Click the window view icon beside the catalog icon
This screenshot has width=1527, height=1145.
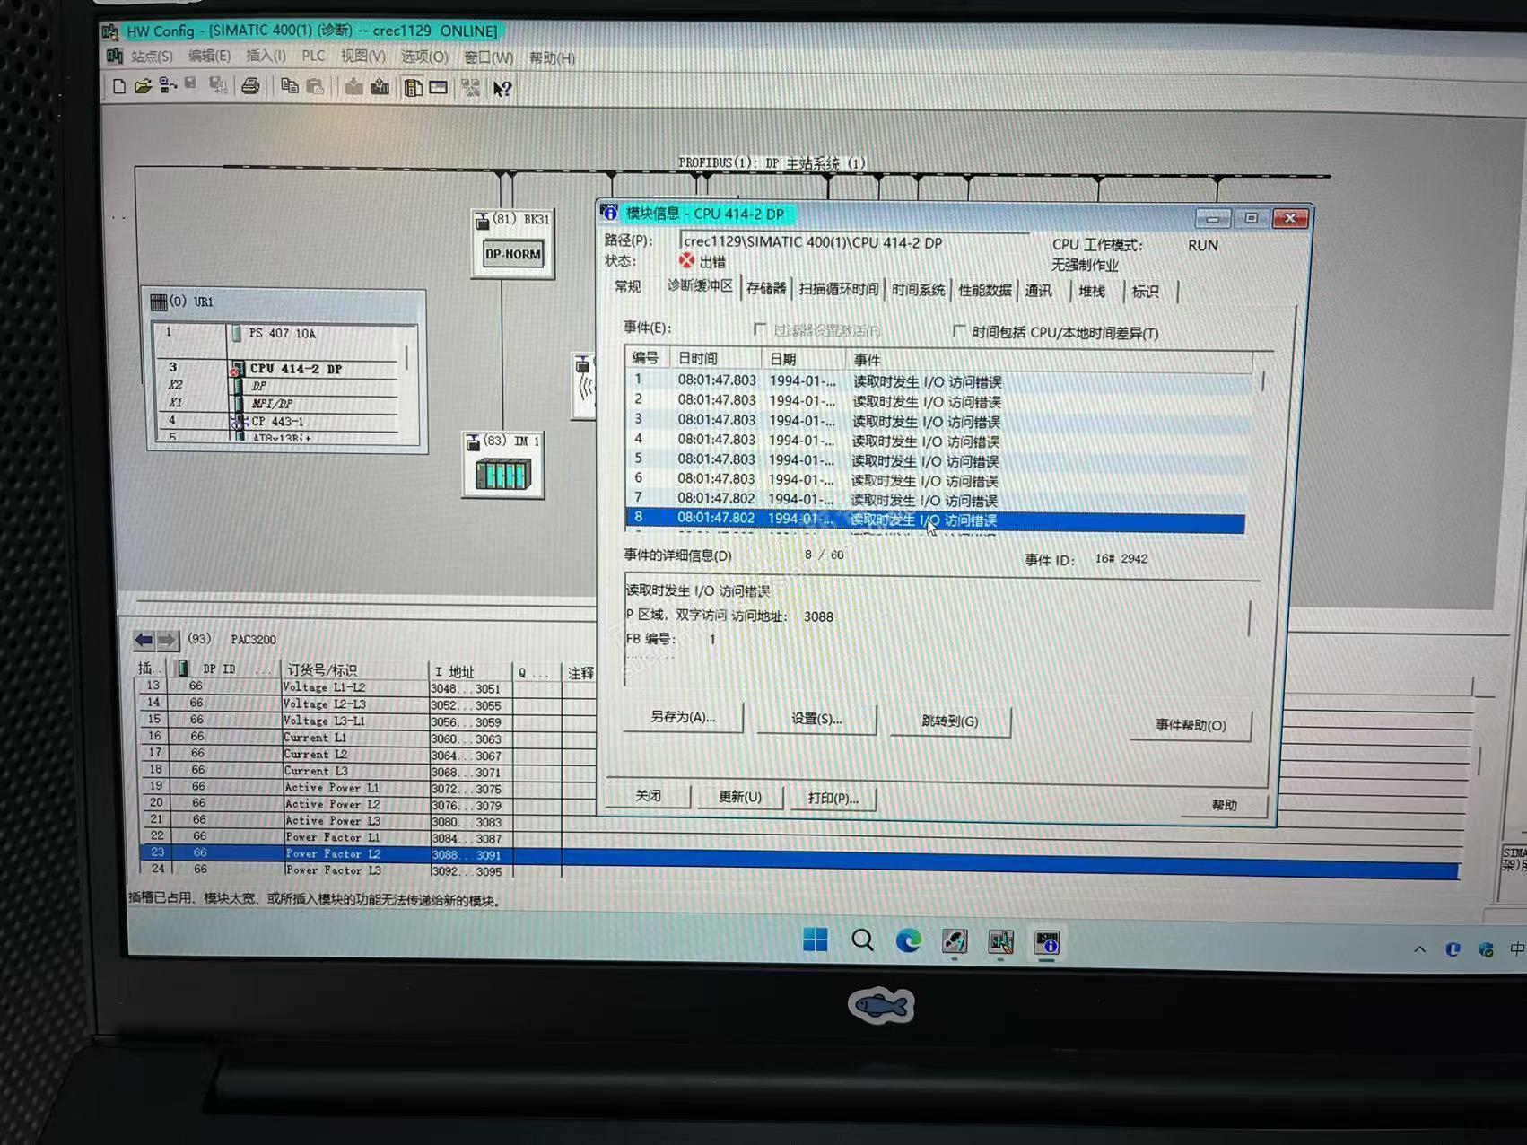tap(439, 88)
